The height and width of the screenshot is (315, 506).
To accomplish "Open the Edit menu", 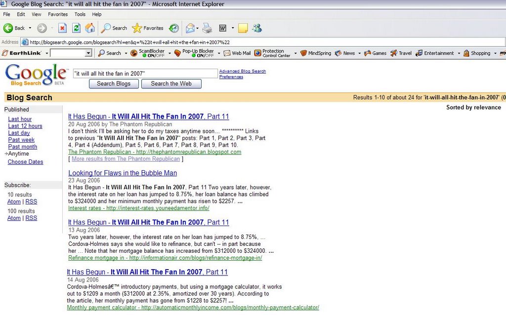I will [21, 14].
